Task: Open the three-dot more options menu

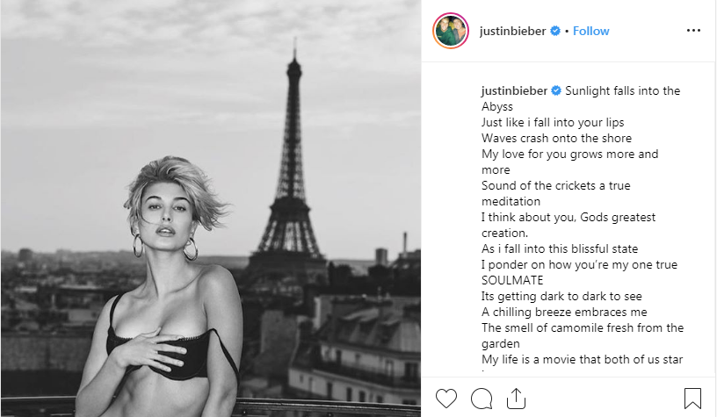Action: click(693, 31)
